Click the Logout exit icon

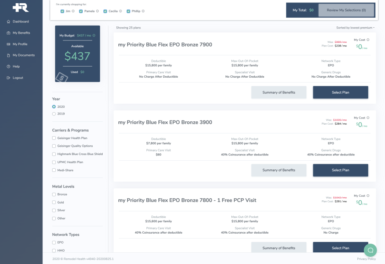(x=8, y=78)
